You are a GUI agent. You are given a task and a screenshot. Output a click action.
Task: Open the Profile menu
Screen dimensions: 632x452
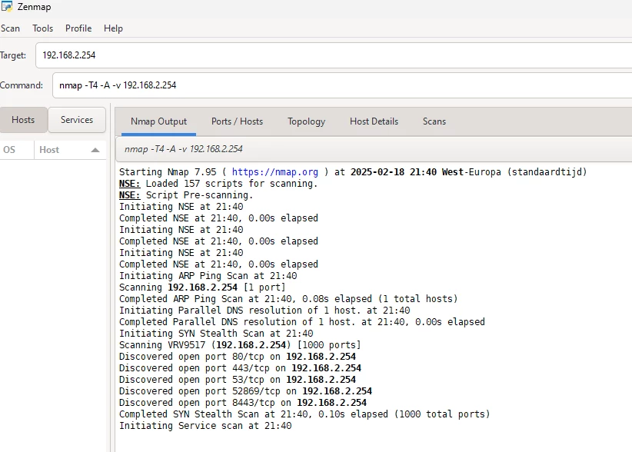pyautogui.click(x=78, y=28)
